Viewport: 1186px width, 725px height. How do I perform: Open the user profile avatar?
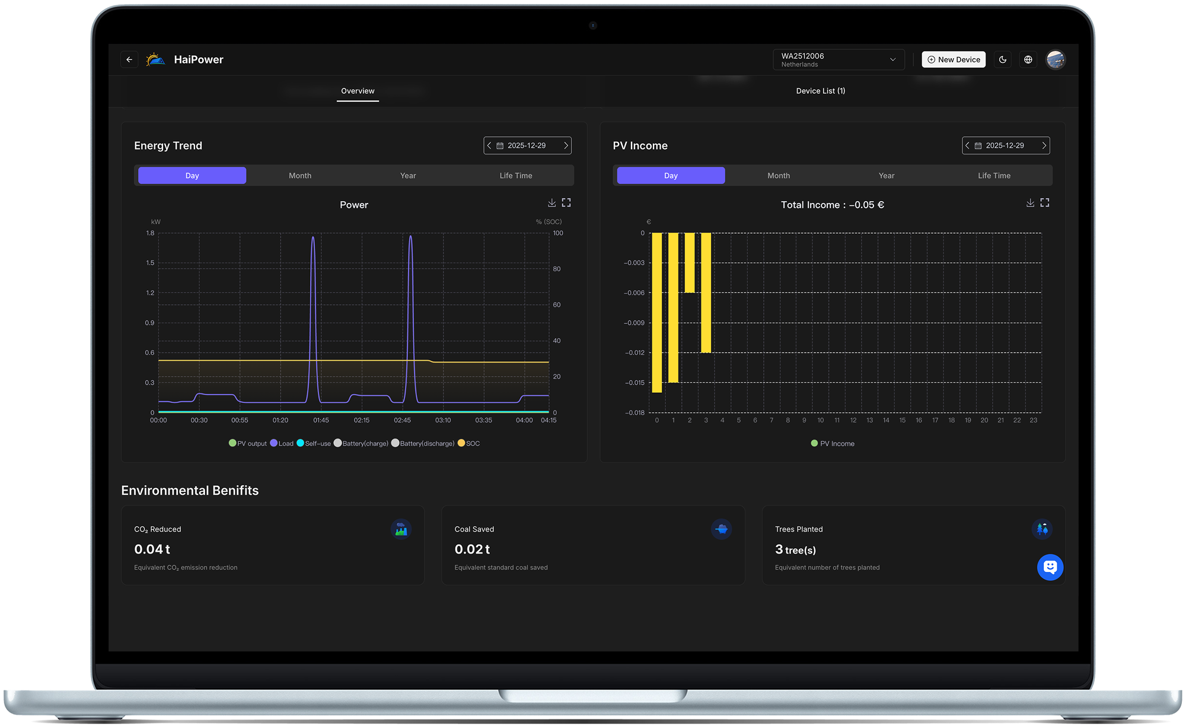1055,59
